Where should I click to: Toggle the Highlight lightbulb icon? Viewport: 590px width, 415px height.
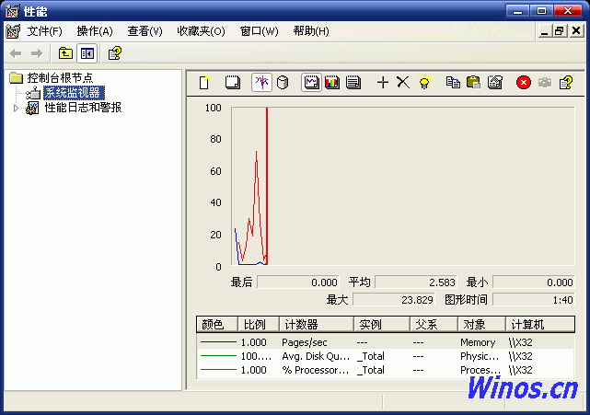click(x=424, y=83)
